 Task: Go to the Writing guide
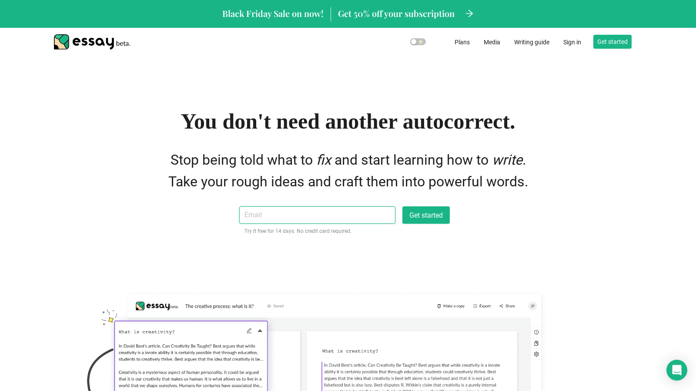point(532,42)
